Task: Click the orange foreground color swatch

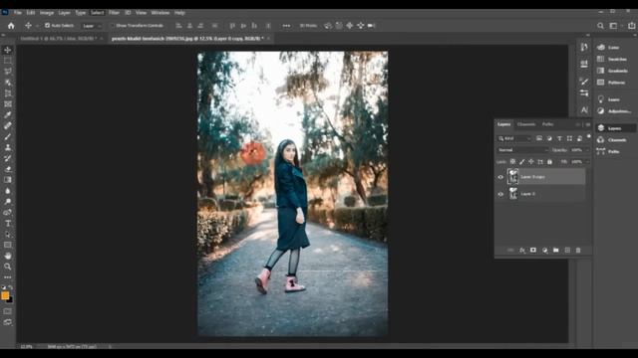Action: pos(5,295)
